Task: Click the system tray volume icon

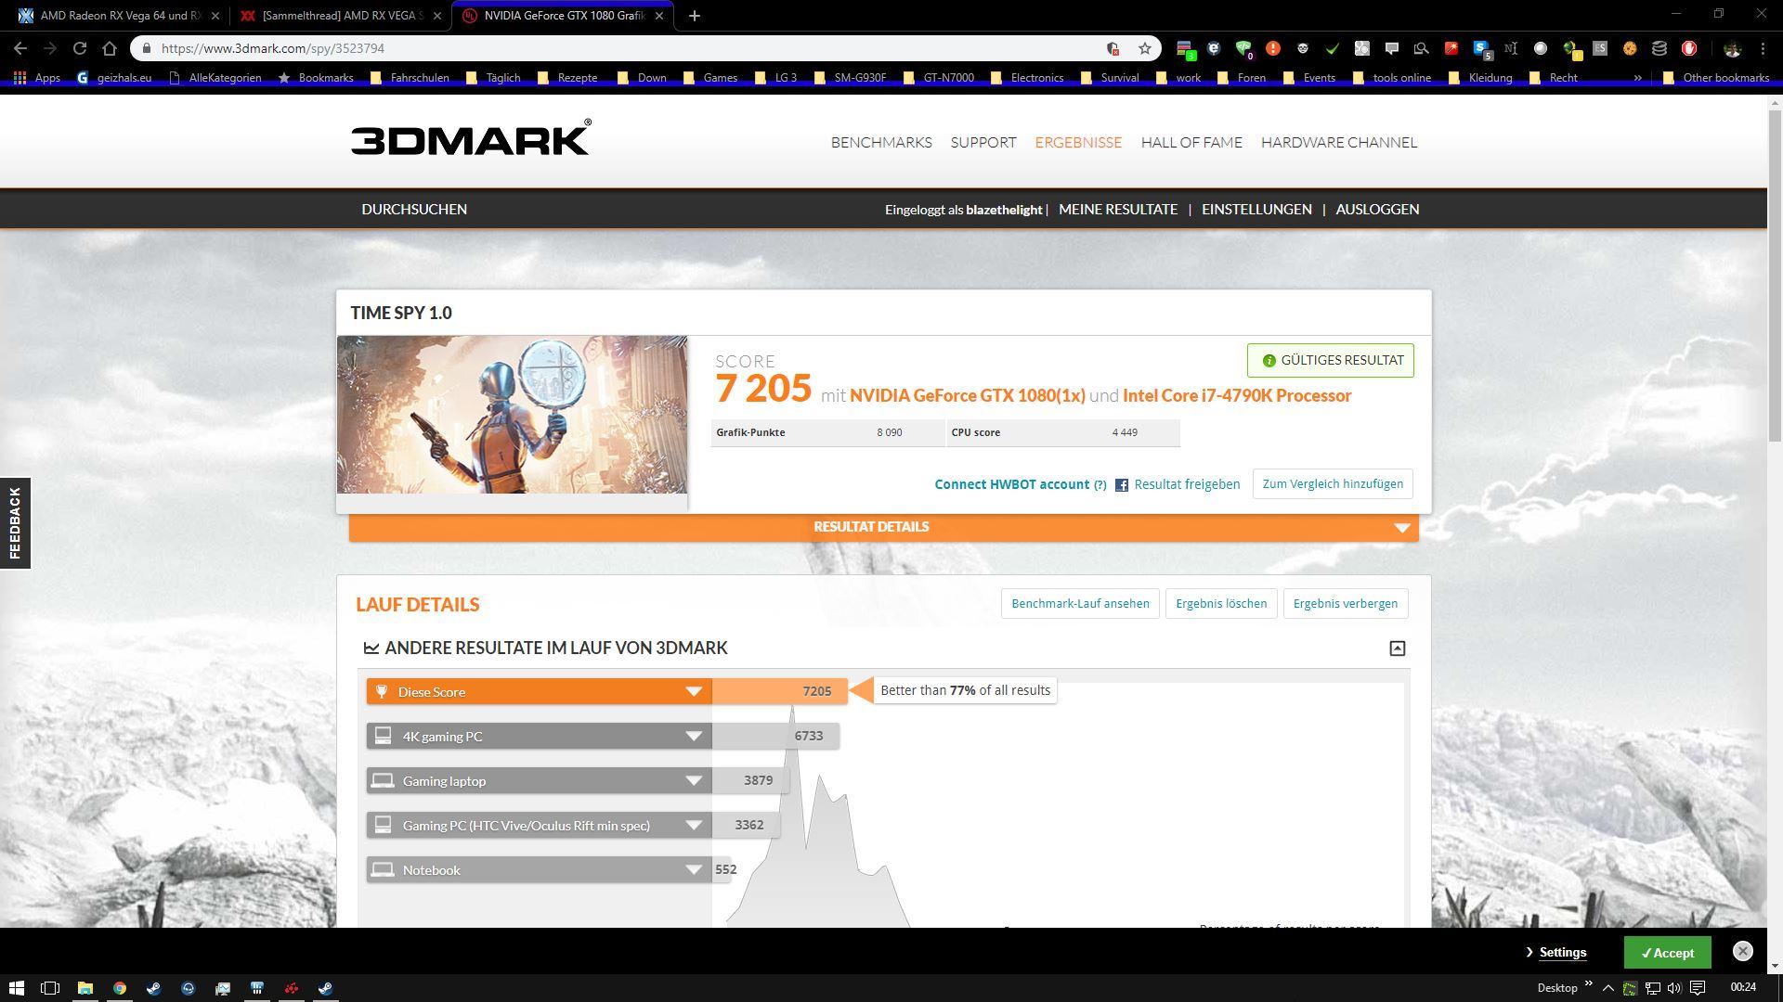Action: click(x=1674, y=988)
